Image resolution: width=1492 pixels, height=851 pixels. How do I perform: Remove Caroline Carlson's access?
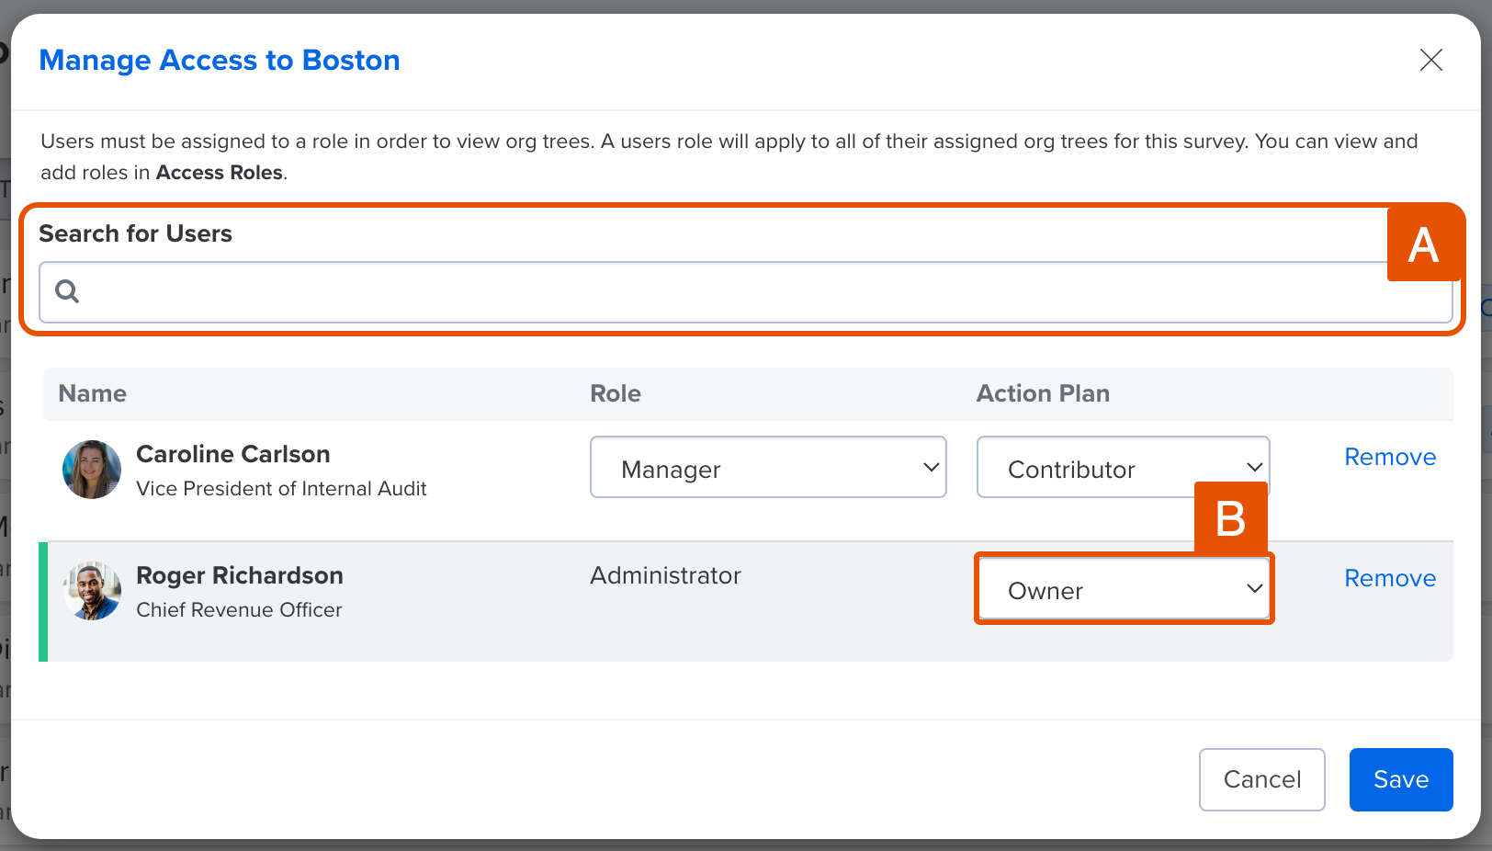pos(1390,457)
